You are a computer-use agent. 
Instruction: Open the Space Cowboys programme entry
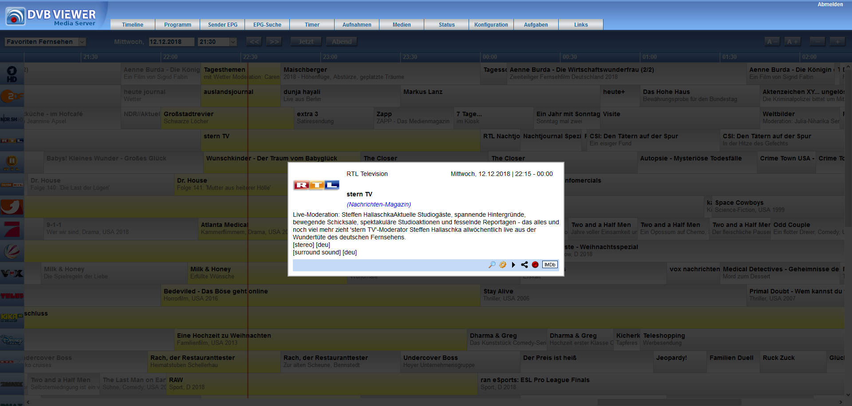pyautogui.click(x=778, y=207)
